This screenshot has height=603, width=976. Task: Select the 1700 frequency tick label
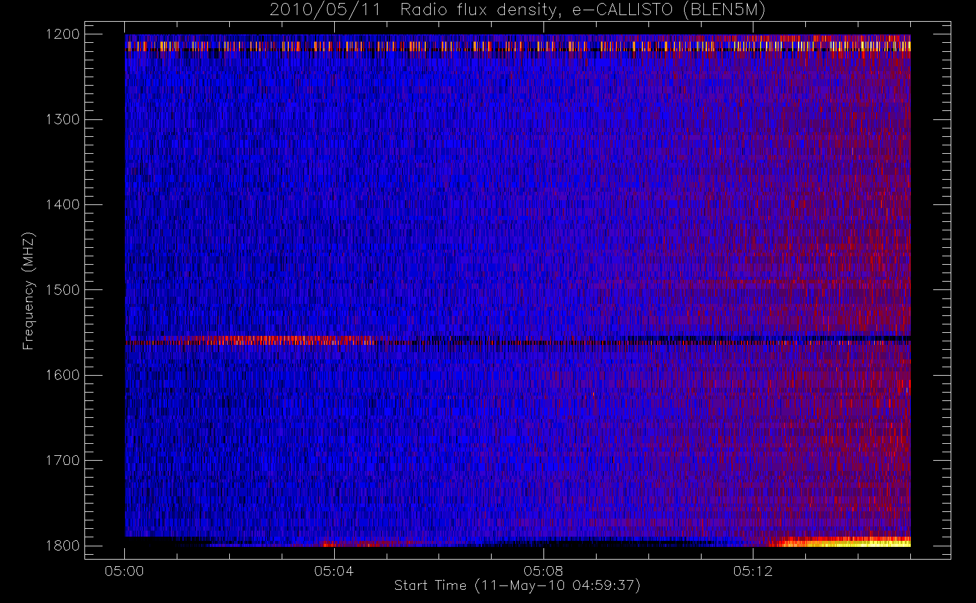(63, 461)
